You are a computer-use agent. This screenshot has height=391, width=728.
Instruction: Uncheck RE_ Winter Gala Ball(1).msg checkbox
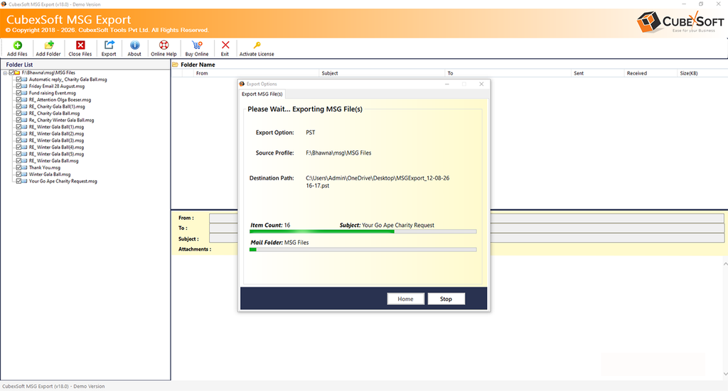pos(18,127)
